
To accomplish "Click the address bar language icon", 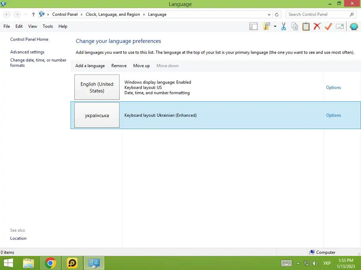I will coord(42,14).
